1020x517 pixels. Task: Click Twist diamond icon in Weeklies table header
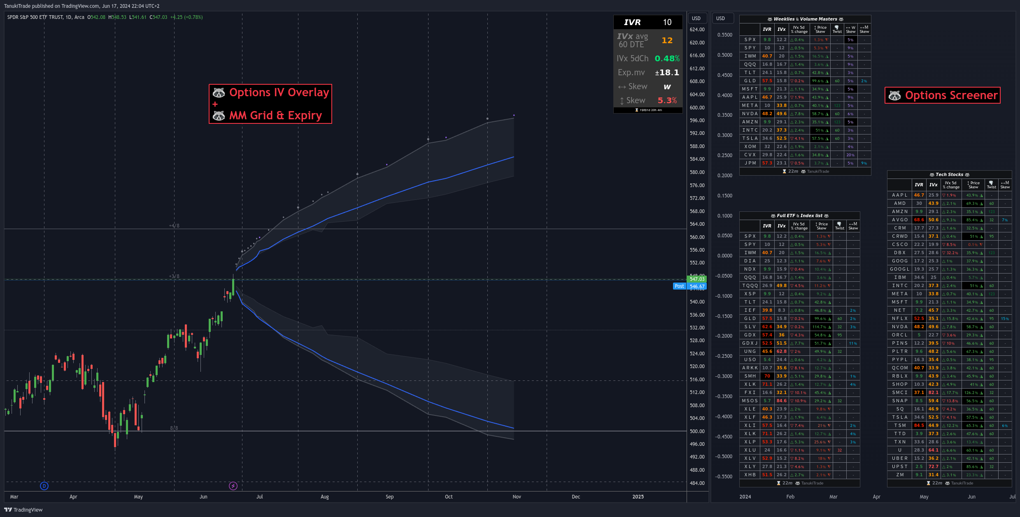pos(837,28)
